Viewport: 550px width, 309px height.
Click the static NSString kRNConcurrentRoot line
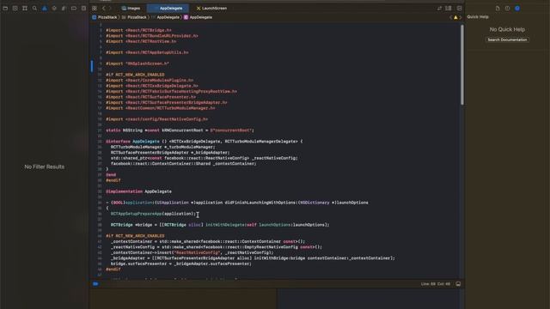point(180,130)
